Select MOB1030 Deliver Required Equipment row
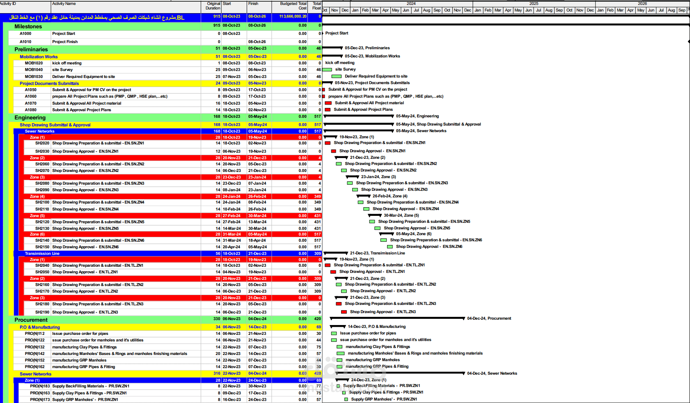This screenshot has height=403, width=690. point(167,77)
